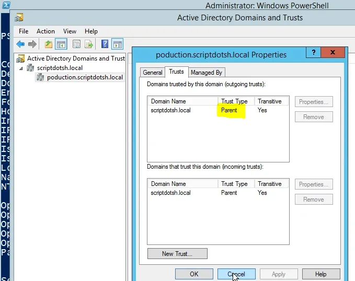
Task: Click Yes transitive value in incoming trusts
Action: [262, 193]
